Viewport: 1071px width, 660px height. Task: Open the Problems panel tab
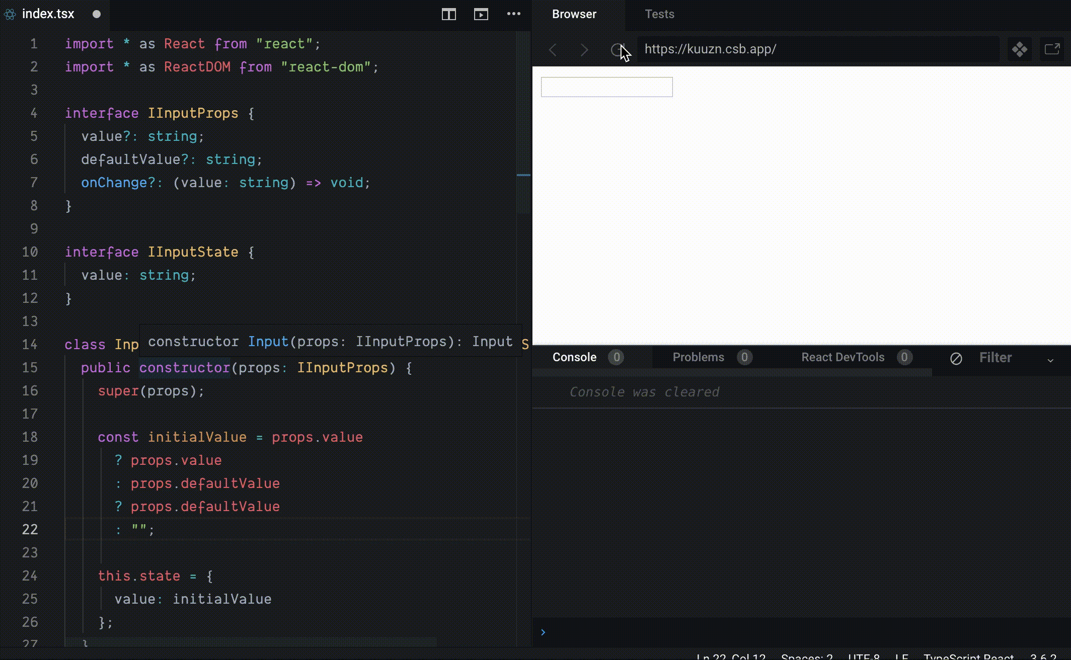click(x=698, y=357)
